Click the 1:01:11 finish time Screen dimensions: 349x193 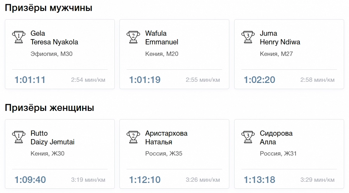(x=30, y=80)
